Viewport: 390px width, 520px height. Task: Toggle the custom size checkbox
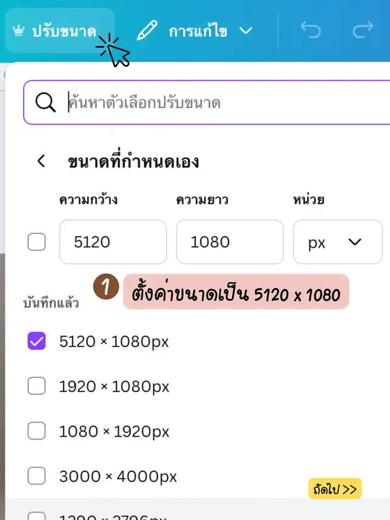pos(37,242)
